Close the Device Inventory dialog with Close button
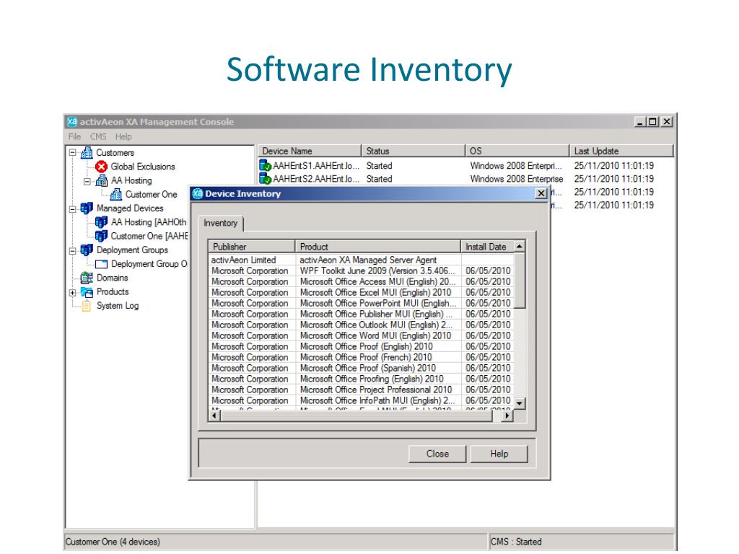 (x=437, y=454)
